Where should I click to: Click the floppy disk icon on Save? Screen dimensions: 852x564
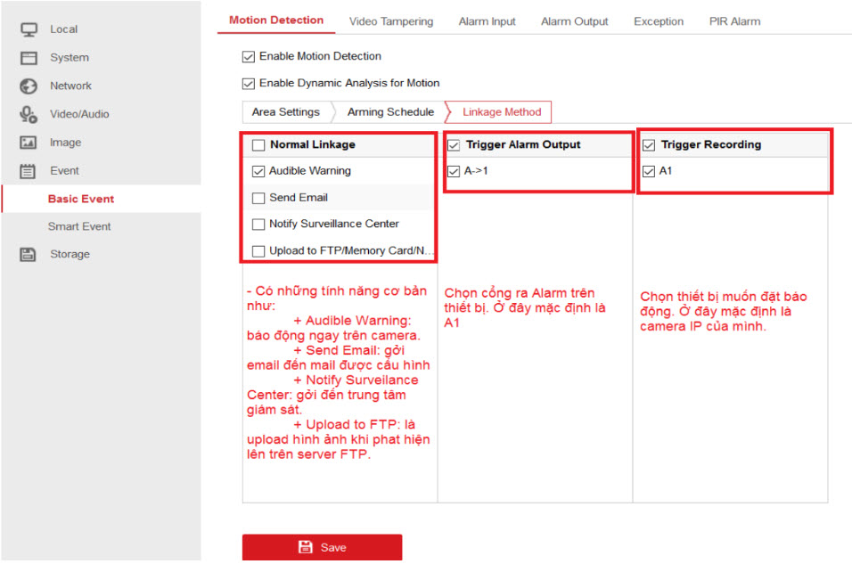[306, 547]
